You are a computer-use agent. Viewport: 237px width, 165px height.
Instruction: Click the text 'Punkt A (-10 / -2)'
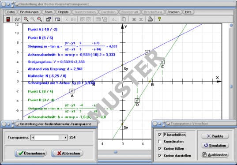point(43,30)
